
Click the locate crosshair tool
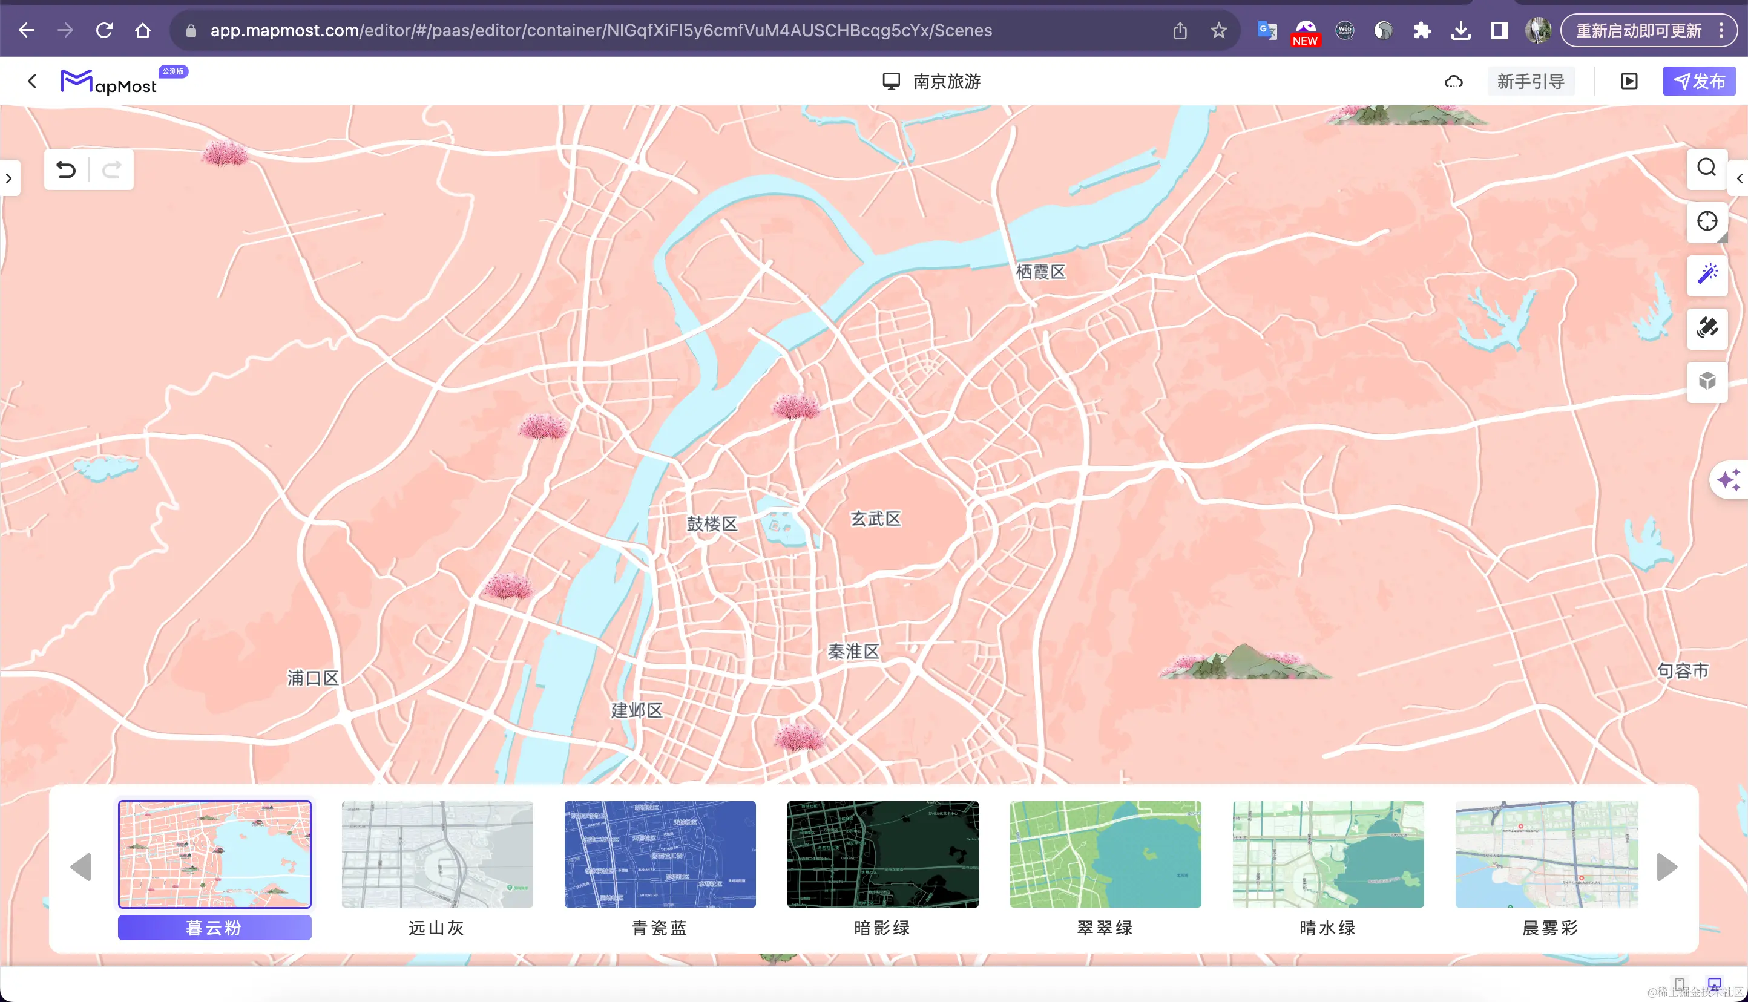coord(1707,221)
